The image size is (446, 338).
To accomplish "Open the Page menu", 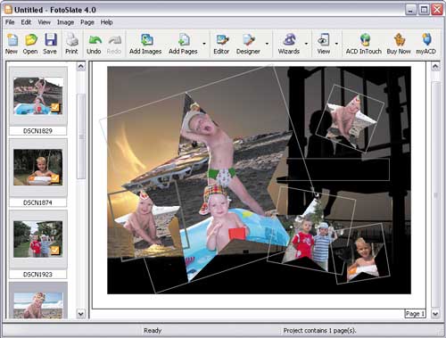I will pyautogui.click(x=87, y=22).
